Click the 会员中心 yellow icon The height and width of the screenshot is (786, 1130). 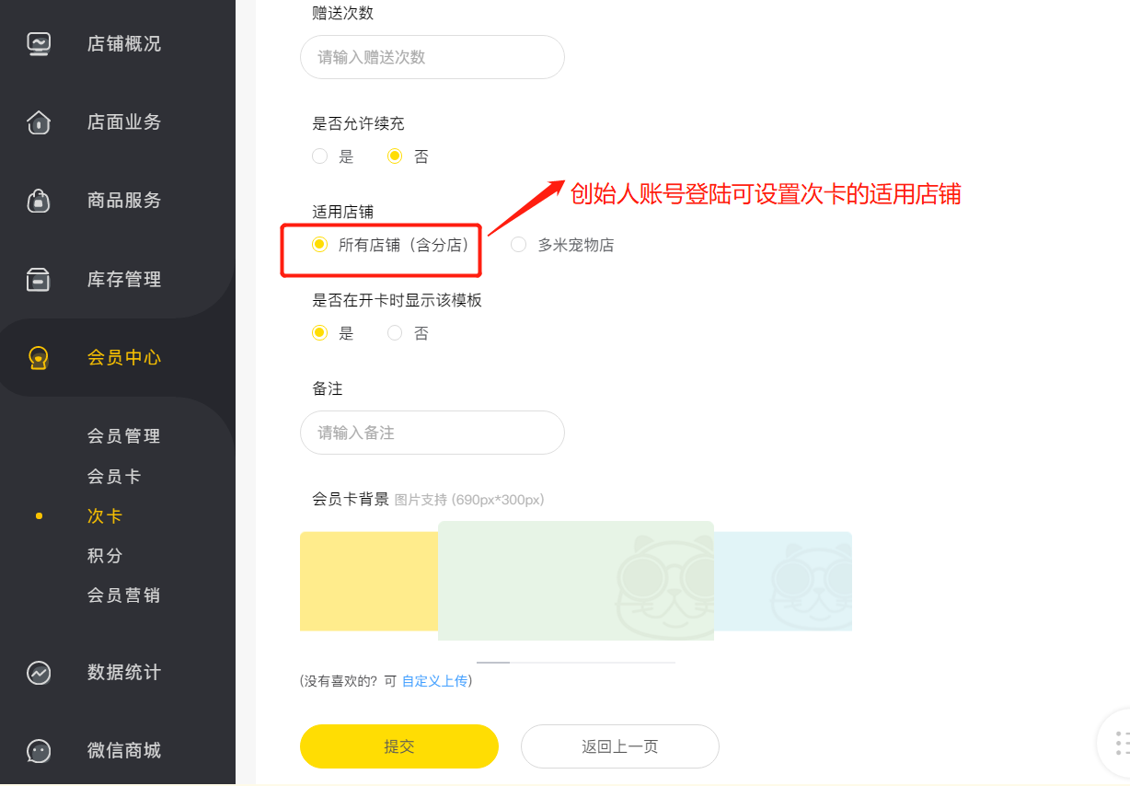click(x=39, y=357)
